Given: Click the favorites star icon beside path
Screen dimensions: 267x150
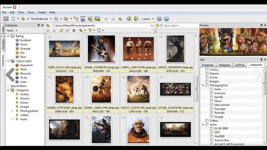Looking at the screenshot, I should 157,25.
